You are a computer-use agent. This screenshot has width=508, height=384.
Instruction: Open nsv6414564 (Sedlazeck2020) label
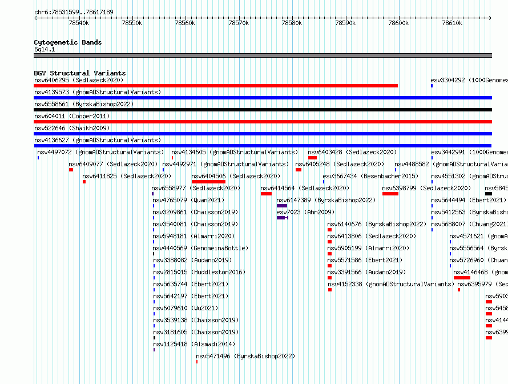click(305, 188)
